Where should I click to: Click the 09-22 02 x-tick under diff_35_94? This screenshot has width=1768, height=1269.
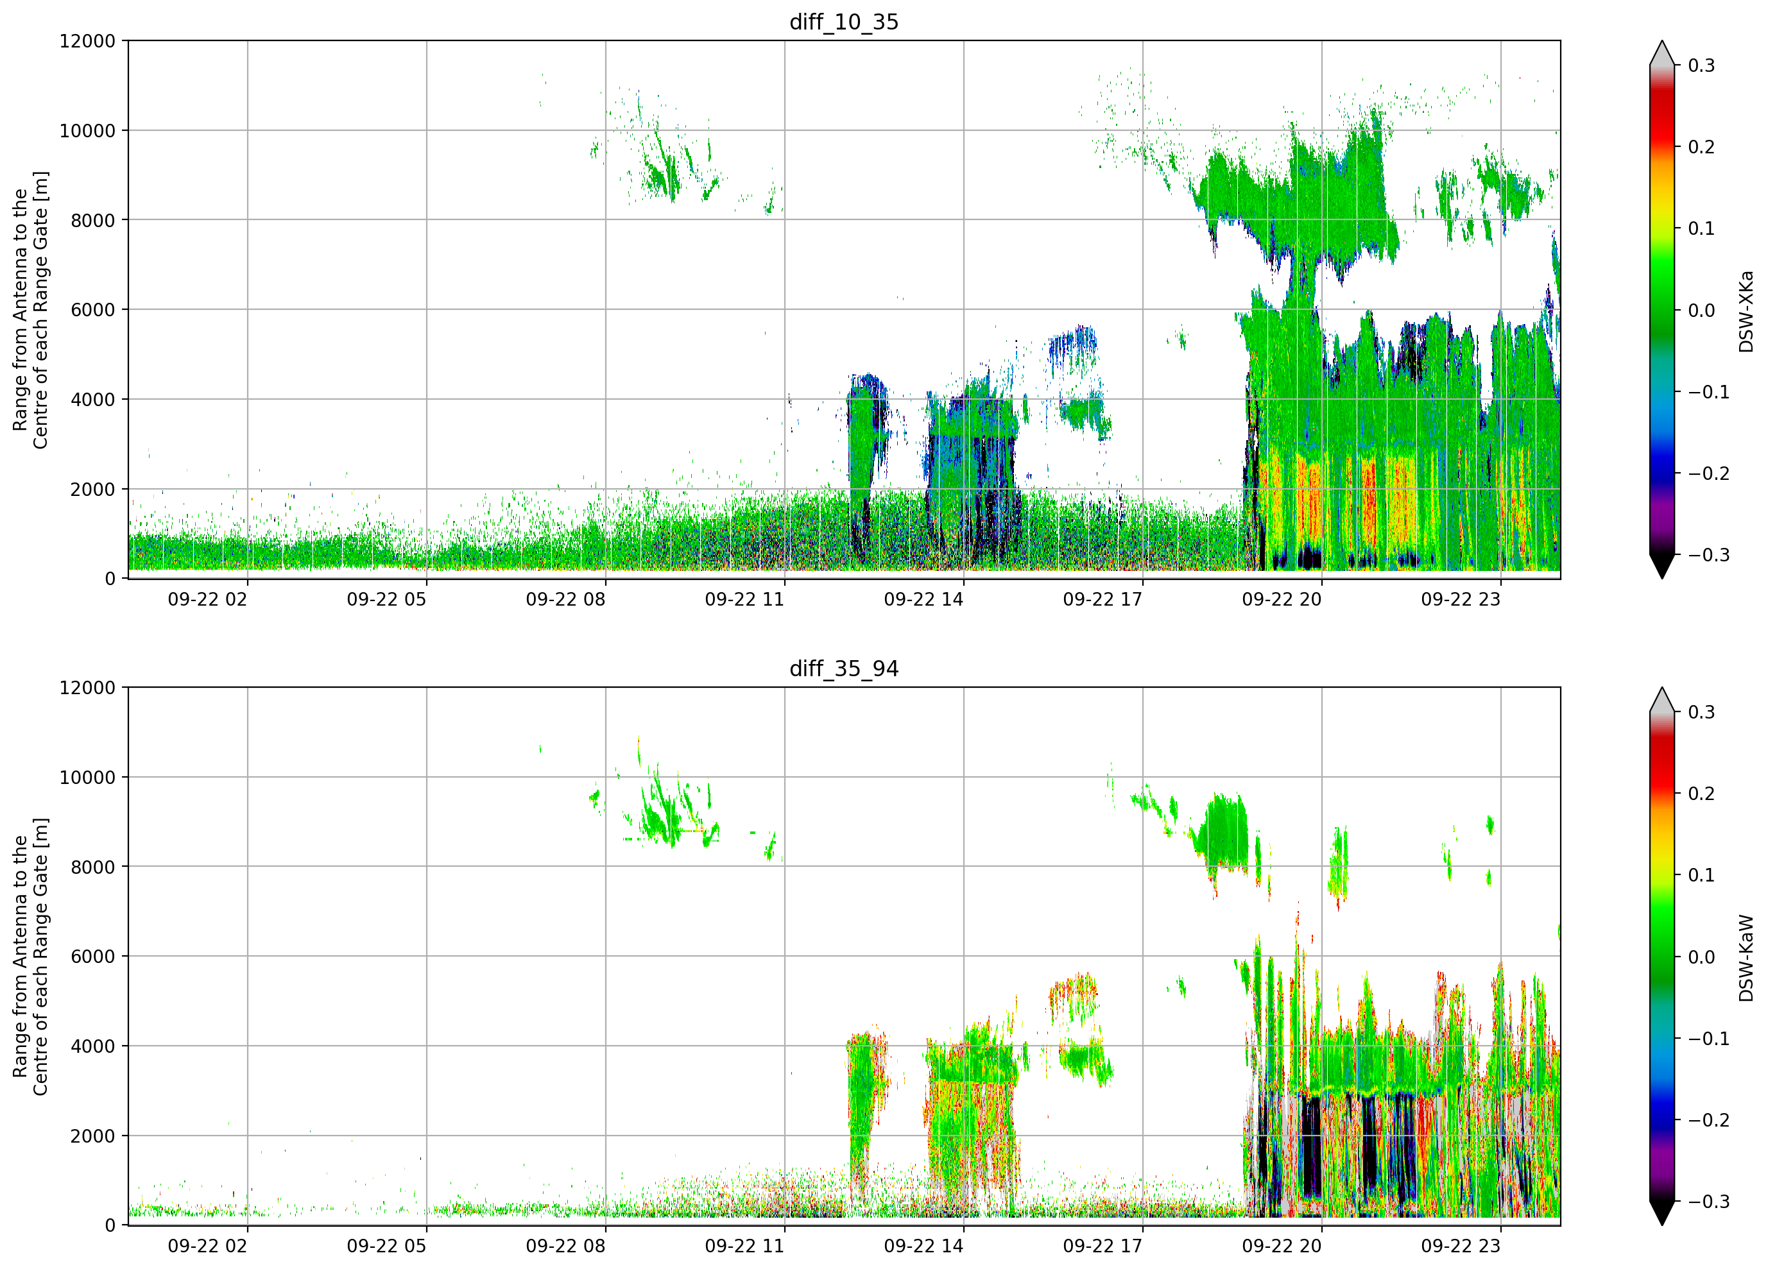click(x=207, y=1247)
